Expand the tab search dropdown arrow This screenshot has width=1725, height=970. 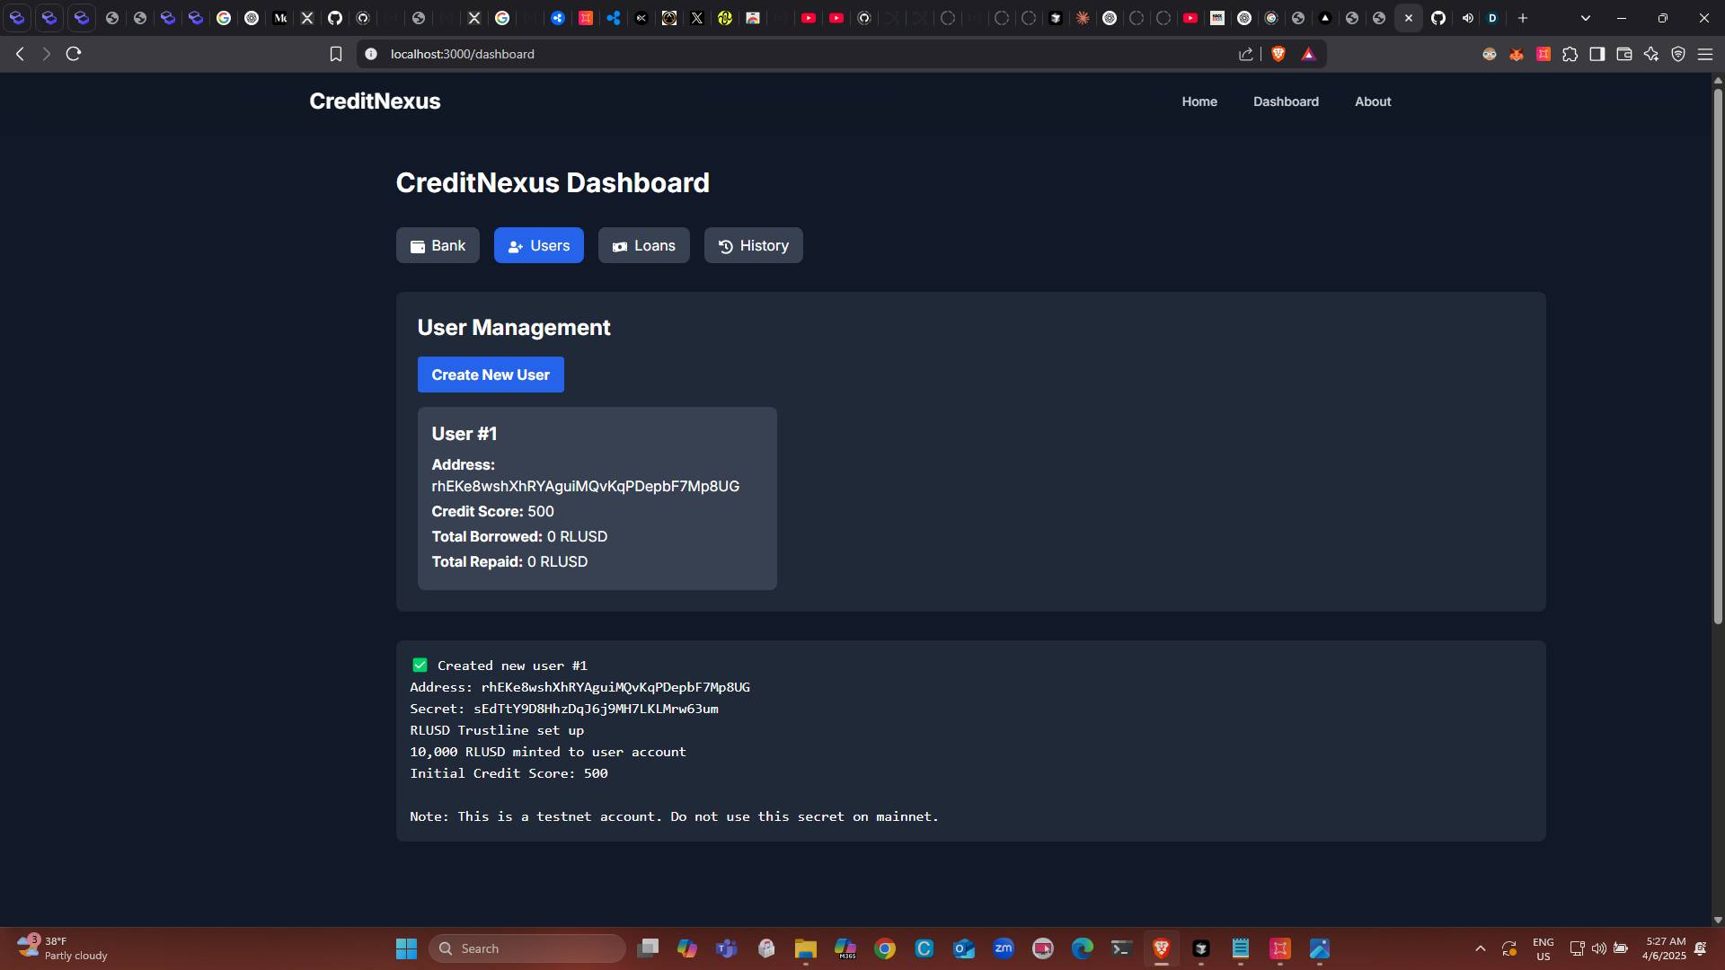[x=1585, y=18]
